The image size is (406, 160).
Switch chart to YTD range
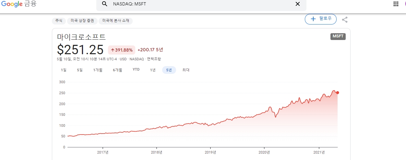pyautogui.click(x=136, y=70)
